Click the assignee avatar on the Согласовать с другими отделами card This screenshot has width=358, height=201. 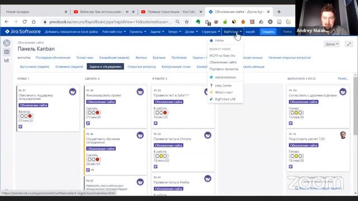pos(343,92)
